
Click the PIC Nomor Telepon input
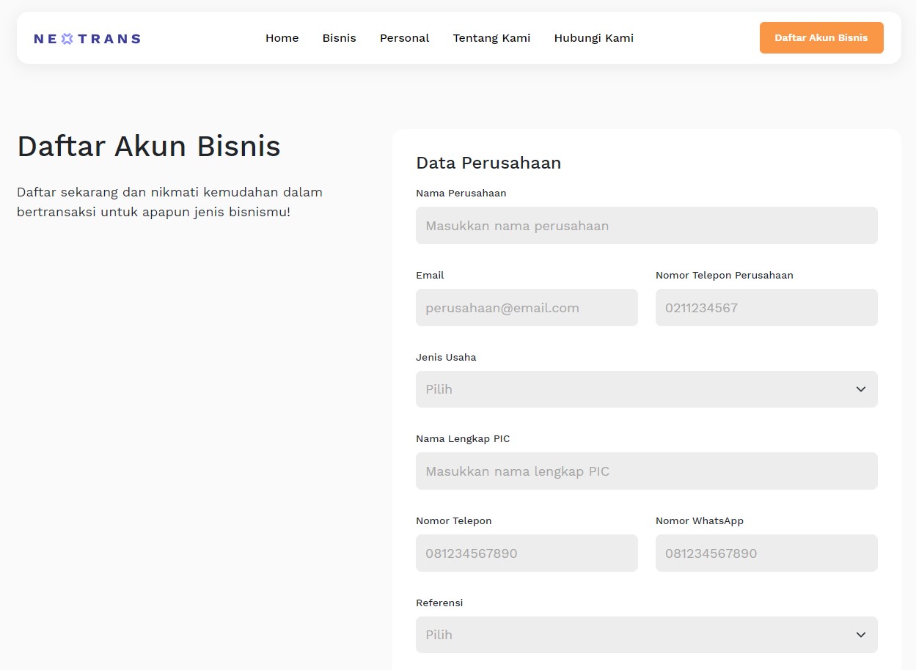point(527,553)
